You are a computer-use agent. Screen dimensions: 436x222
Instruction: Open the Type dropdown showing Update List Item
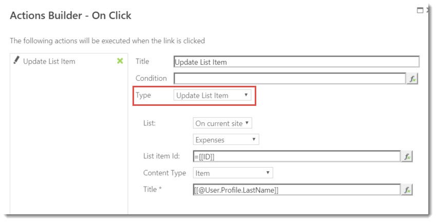point(213,96)
